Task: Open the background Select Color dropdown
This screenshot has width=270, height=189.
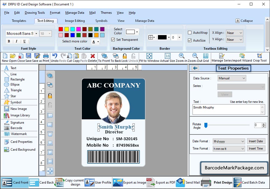Action: click(x=137, y=32)
